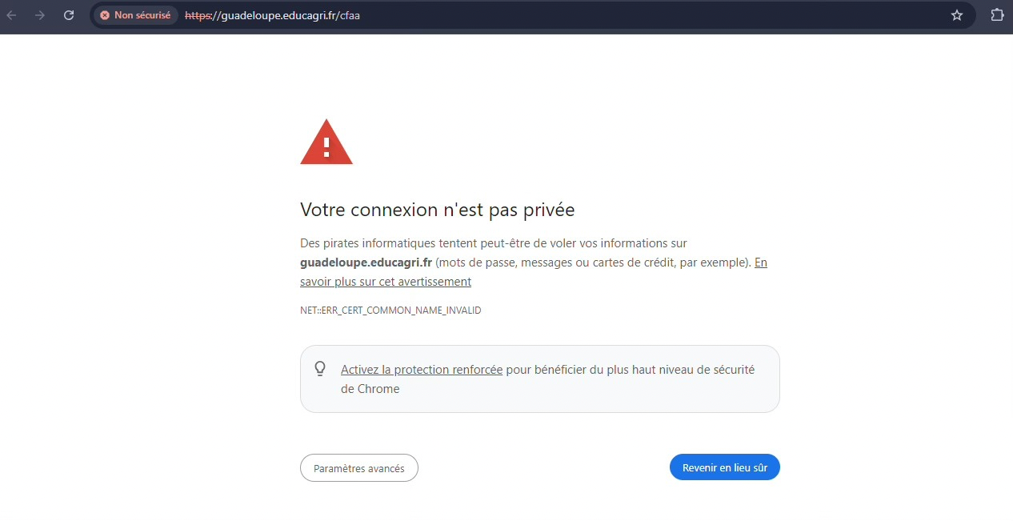Viewport: 1013px width, 521px height.
Task: Open the Extensions puzzle icon
Action: point(997,15)
